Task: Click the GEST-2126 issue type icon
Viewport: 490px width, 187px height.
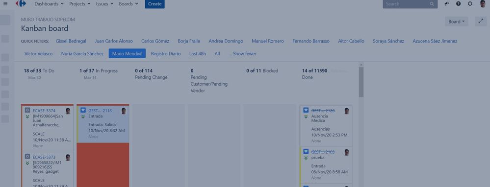Action: pyautogui.click(x=306, y=110)
